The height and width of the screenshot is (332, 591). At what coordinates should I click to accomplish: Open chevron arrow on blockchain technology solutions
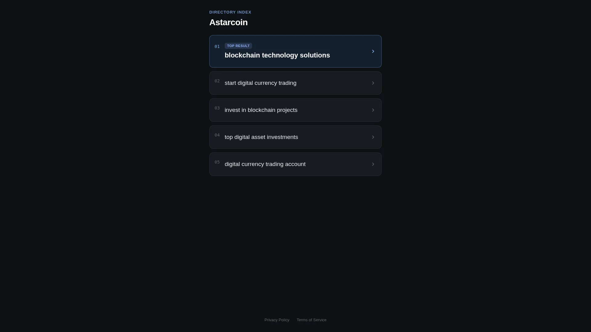(373, 51)
